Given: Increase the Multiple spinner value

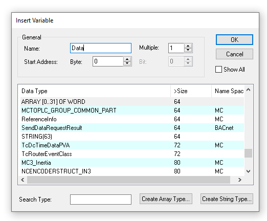Looking at the screenshot, I should [188, 46].
